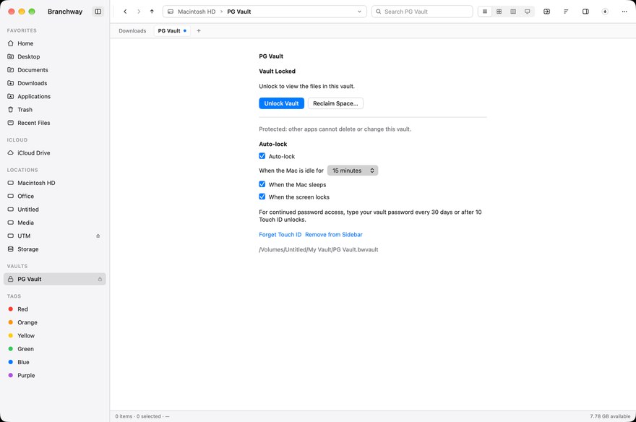Open the dual-pane sync toolbar icon
The height and width of the screenshot is (422, 636).
pos(547,12)
